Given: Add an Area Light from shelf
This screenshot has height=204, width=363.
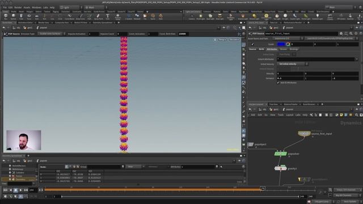Looking at the screenshot, I should point(220,16).
